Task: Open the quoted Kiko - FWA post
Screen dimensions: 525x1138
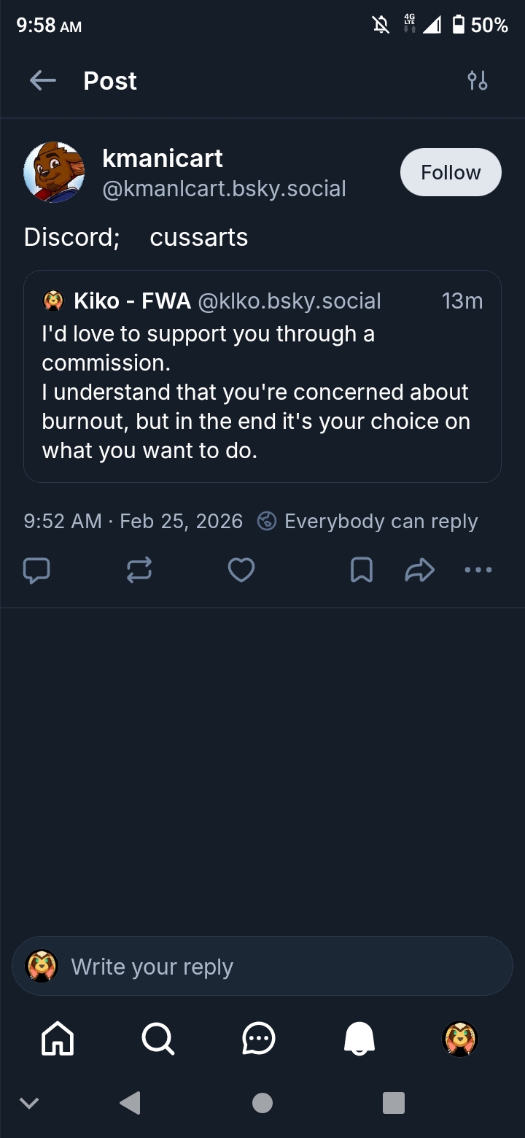Action: (262, 392)
